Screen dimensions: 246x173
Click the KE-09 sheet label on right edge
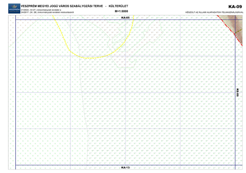[237, 92]
